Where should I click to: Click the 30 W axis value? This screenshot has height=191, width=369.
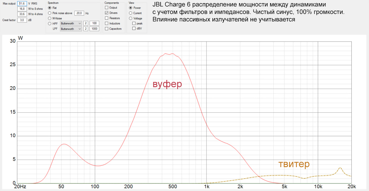pyautogui.click(x=13, y=41)
